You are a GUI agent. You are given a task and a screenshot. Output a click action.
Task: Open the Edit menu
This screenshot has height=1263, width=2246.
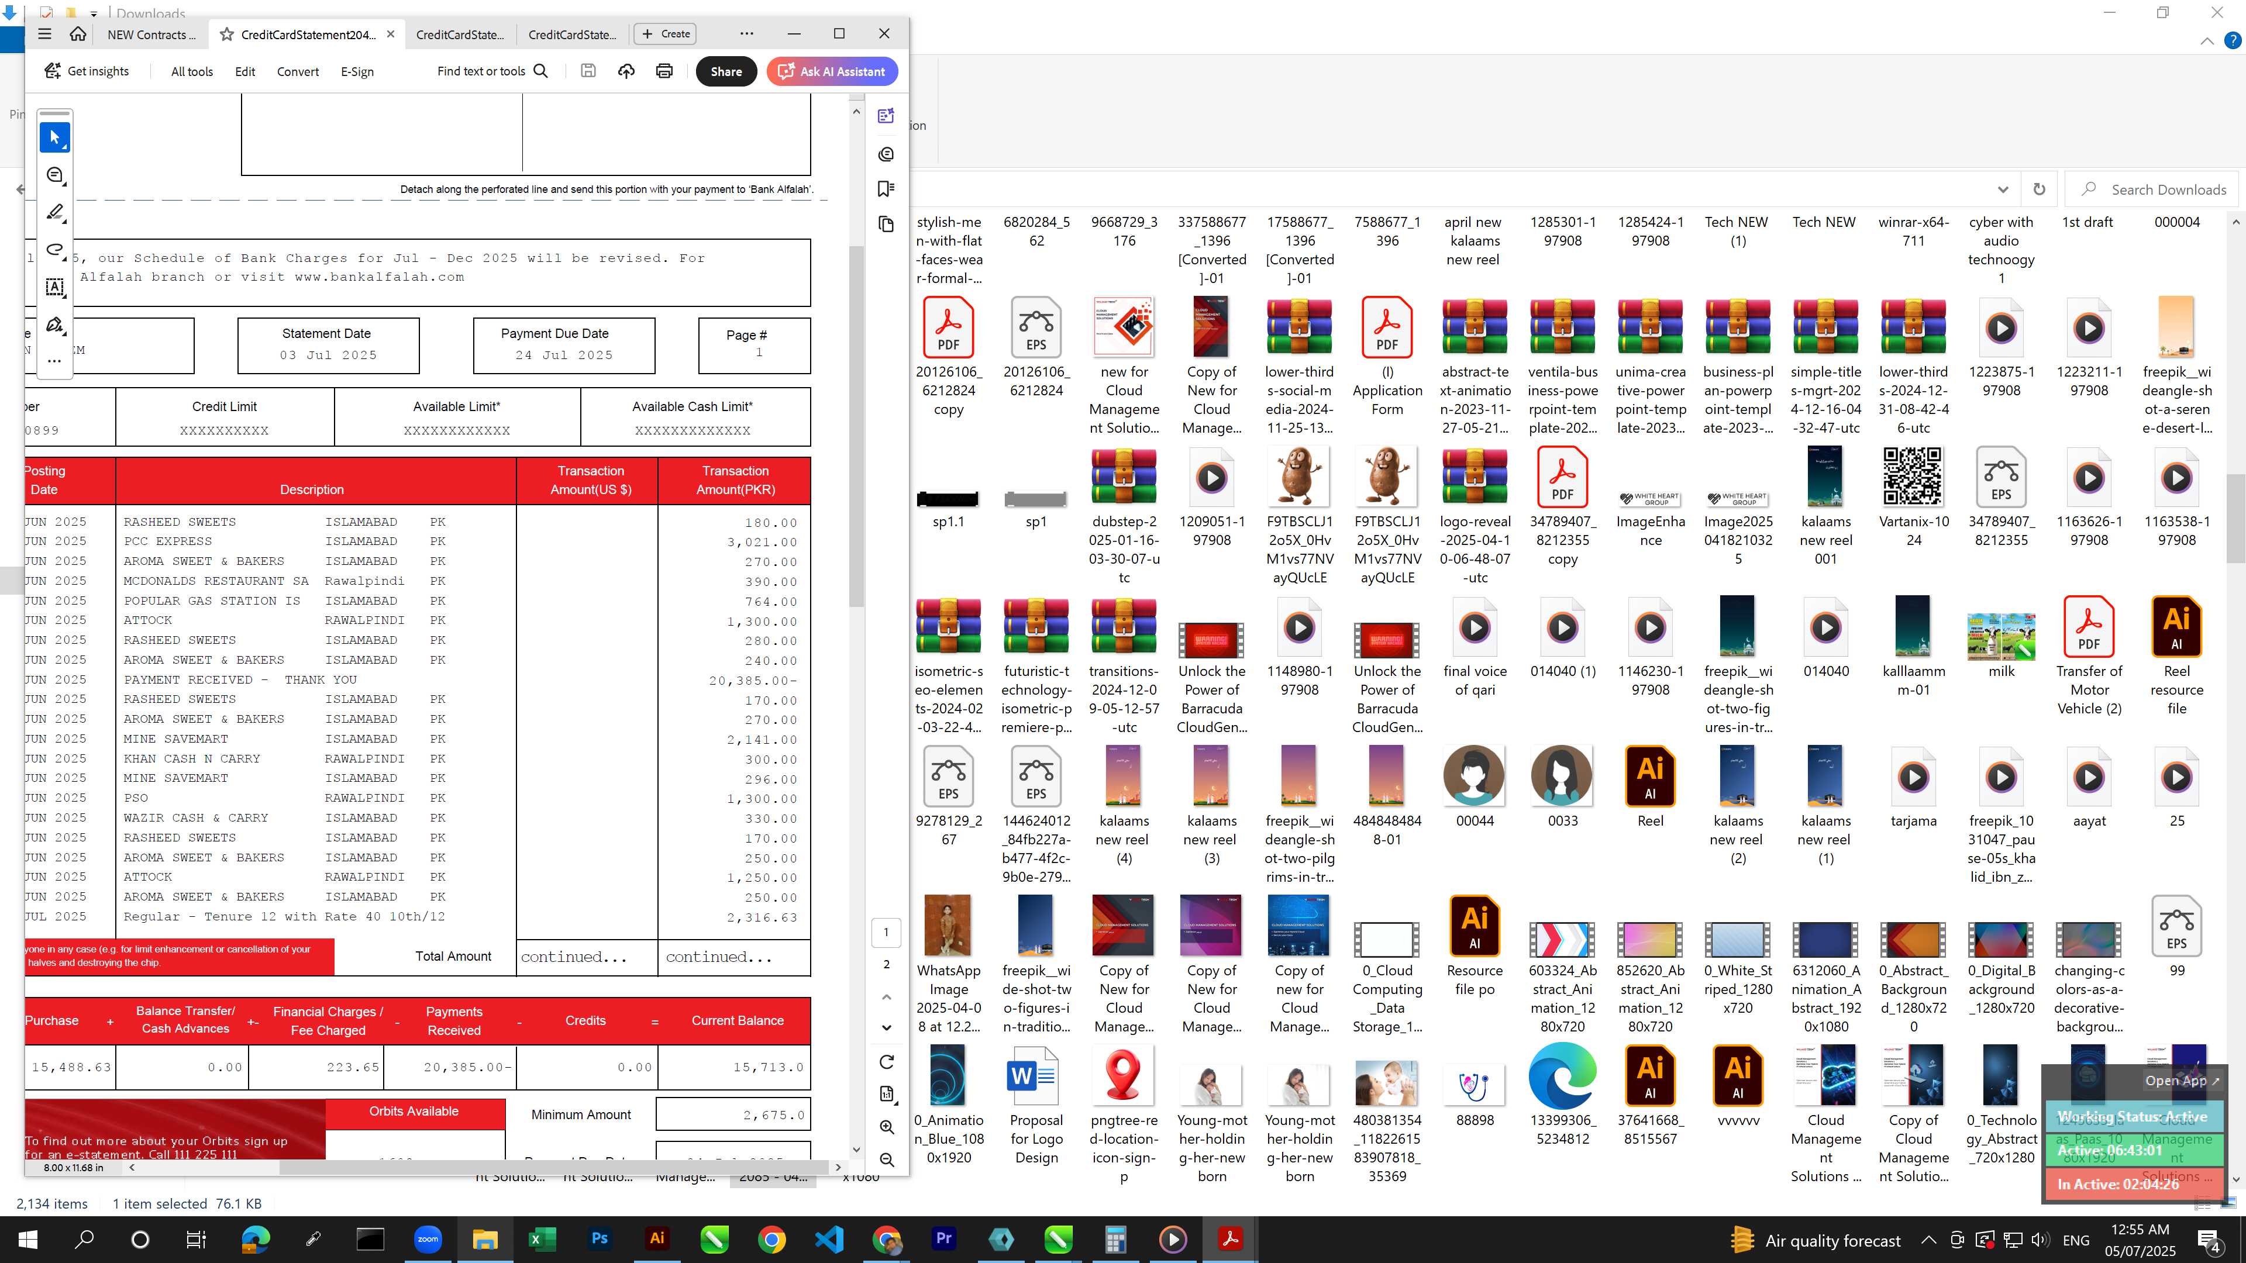coord(245,71)
